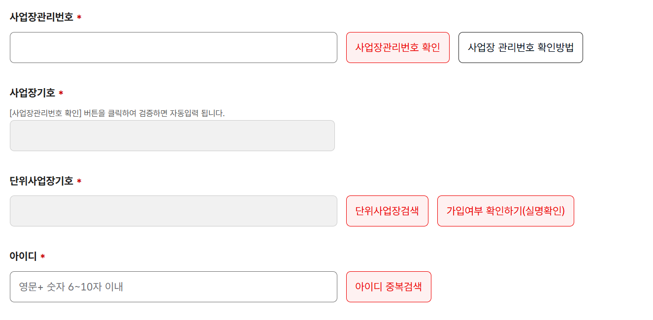The height and width of the screenshot is (320, 653).
Task: Click the red asterisk beside 단위사업장기호
Action: pyautogui.click(x=79, y=181)
